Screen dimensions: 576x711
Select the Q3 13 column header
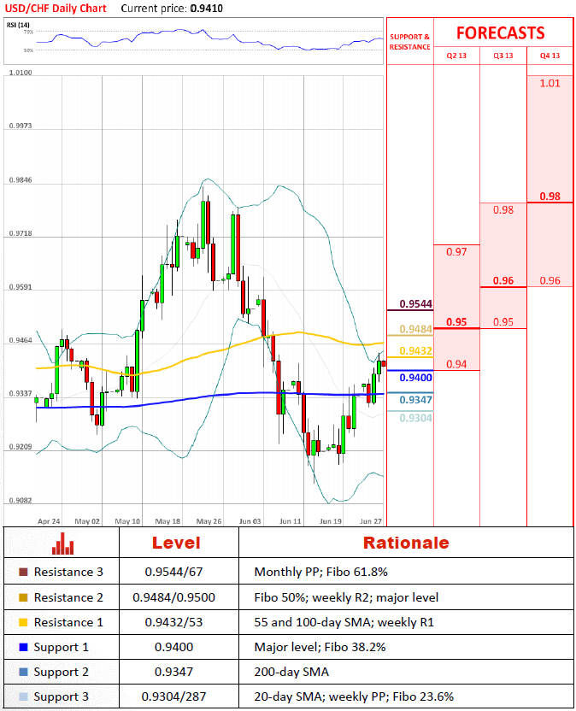pyautogui.click(x=503, y=56)
